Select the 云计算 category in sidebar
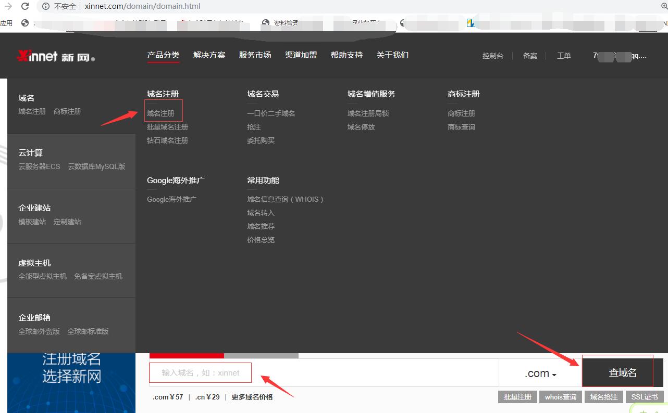This screenshot has height=413, width=668. point(30,153)
